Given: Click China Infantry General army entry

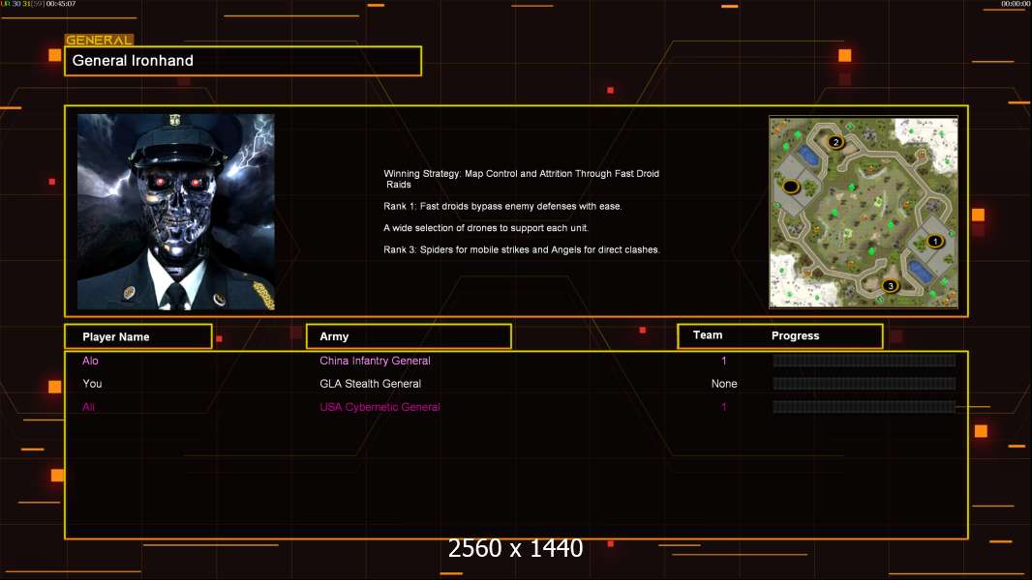Looking at the screenshot, I should click(x=376, y=361).
